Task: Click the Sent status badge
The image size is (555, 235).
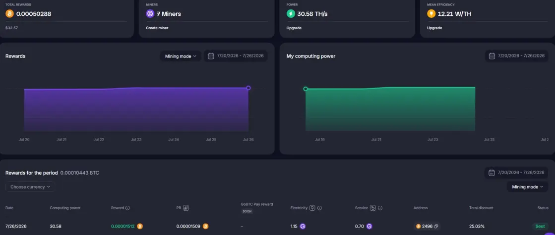Action: 540,226
